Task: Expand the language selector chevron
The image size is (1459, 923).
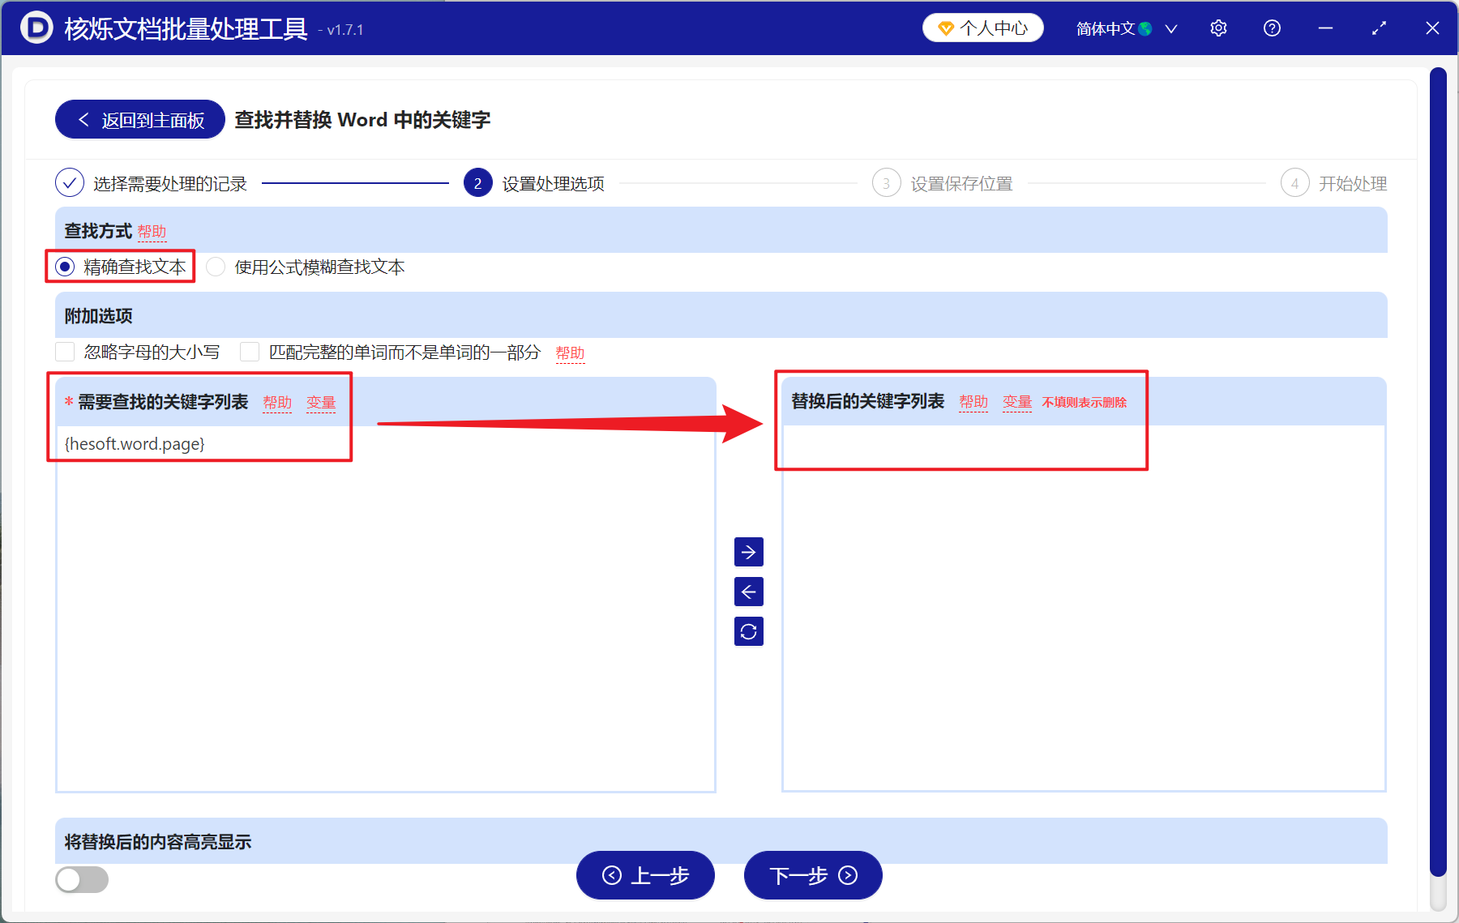Action: (x=1170, y=28)
